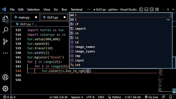176x99 pixels.
Task: Click the feedback icon in status bar
Action: (163, 97)
